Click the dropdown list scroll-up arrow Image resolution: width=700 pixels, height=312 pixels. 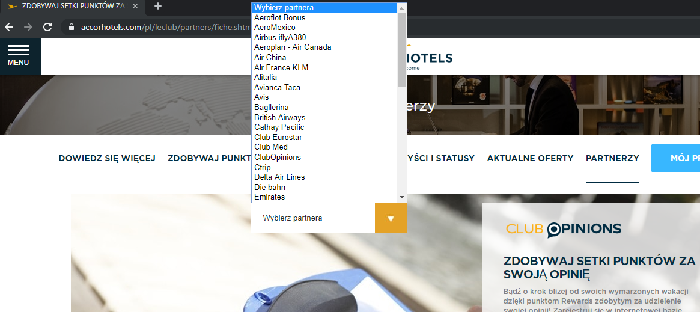pyautogui.click(x=402, y=8)
